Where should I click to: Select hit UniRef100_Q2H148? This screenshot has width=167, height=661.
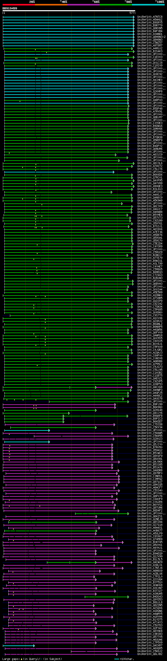pyautogui.click(x=150, y=410)
